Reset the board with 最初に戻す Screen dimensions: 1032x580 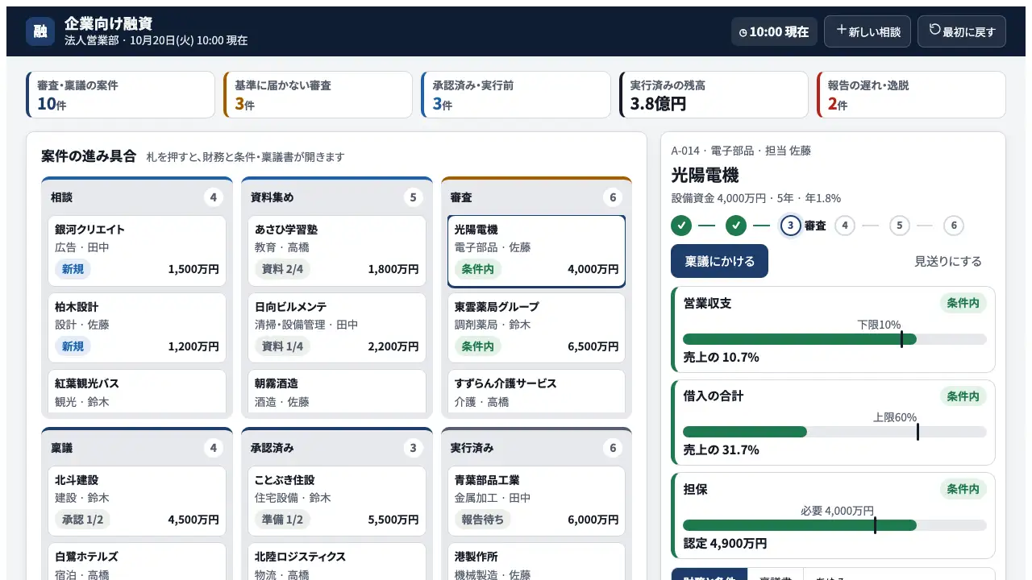pos(962,31)
